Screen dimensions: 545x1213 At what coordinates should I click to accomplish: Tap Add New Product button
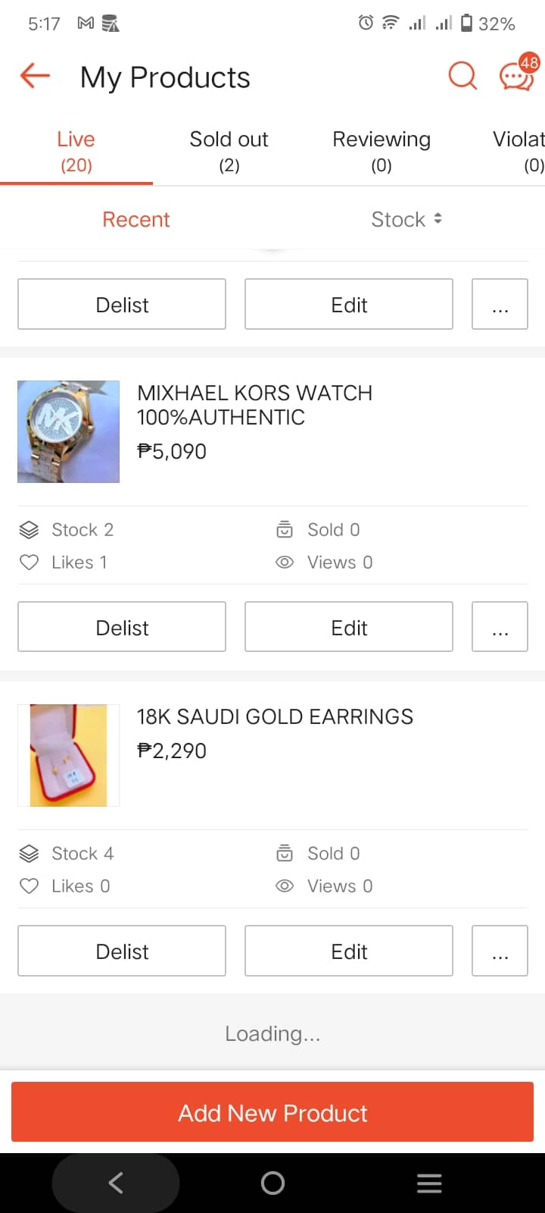coord(272,1112)
